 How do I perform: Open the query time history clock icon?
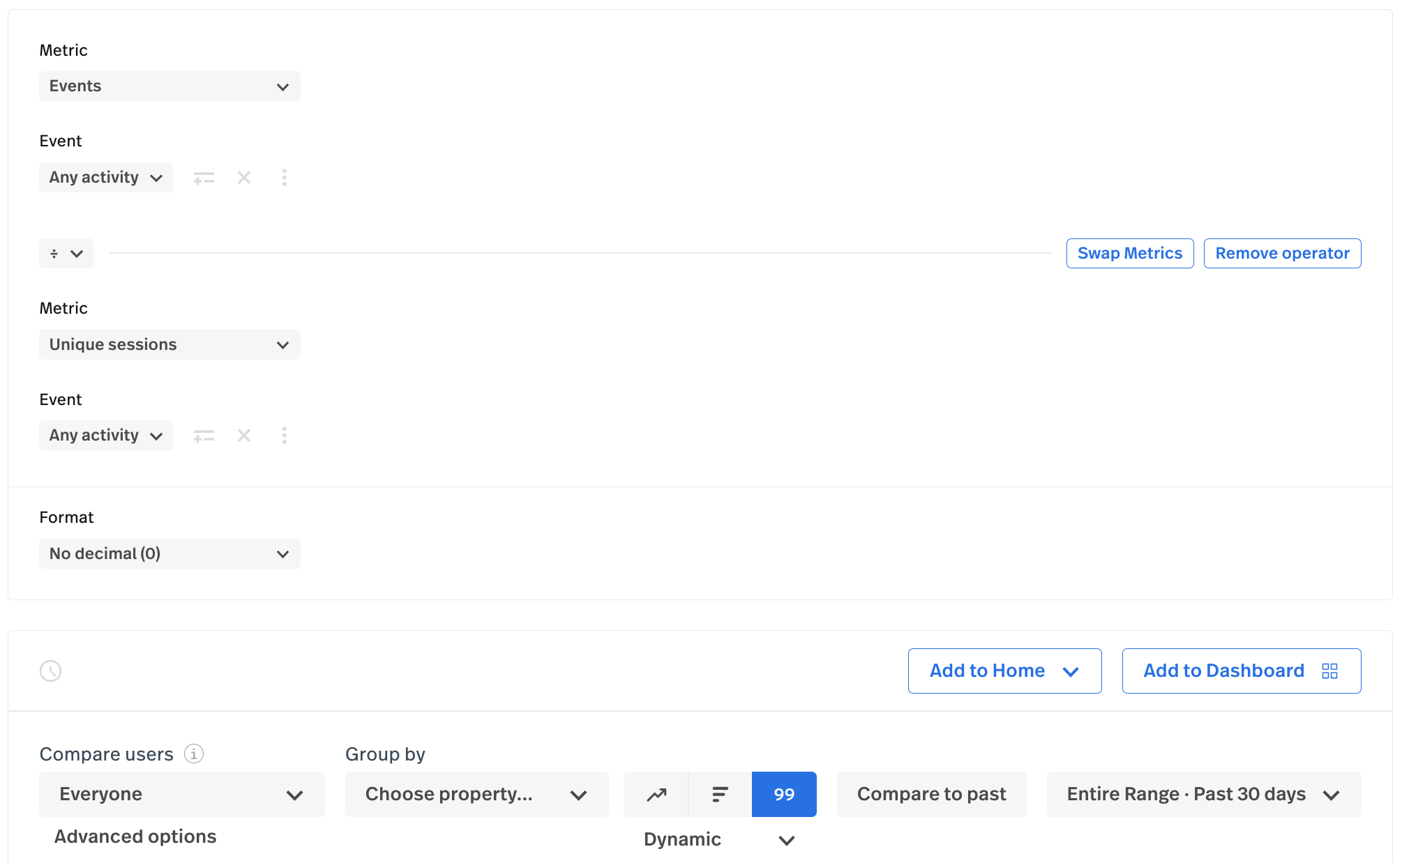point(50,671)
